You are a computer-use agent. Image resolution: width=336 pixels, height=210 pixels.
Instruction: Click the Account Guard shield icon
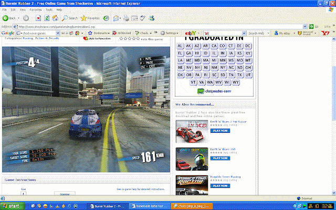(300, 33)
